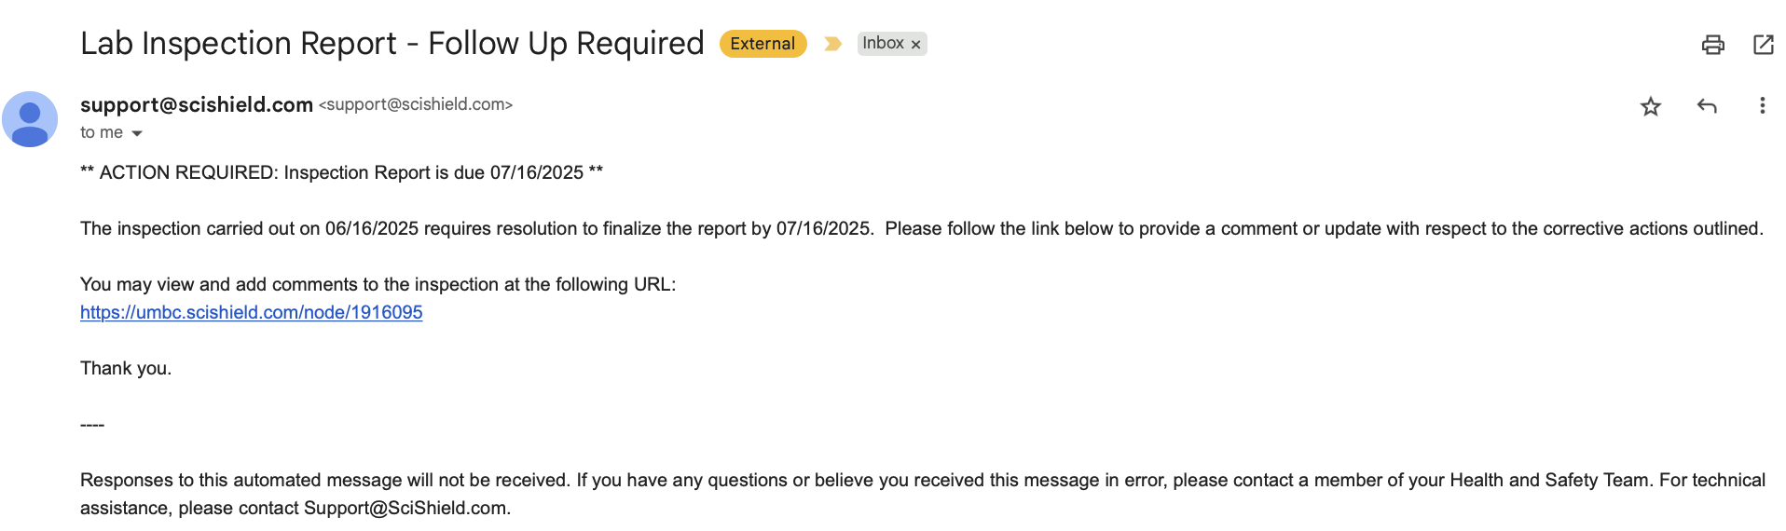Reply to the sender with arrow icon
Viewport: 1786px width, 531px height.
(x=1707, y=106)
